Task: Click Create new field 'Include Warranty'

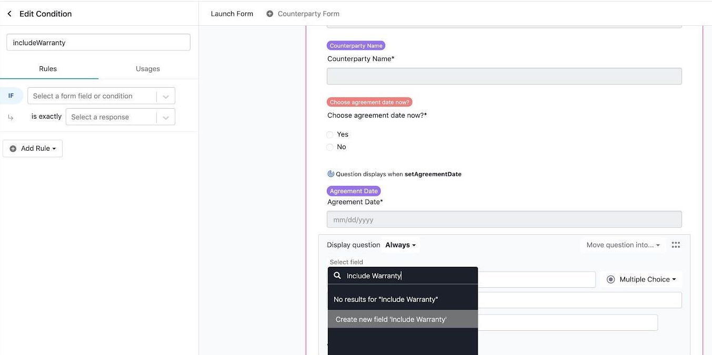Action: point(403,319)
